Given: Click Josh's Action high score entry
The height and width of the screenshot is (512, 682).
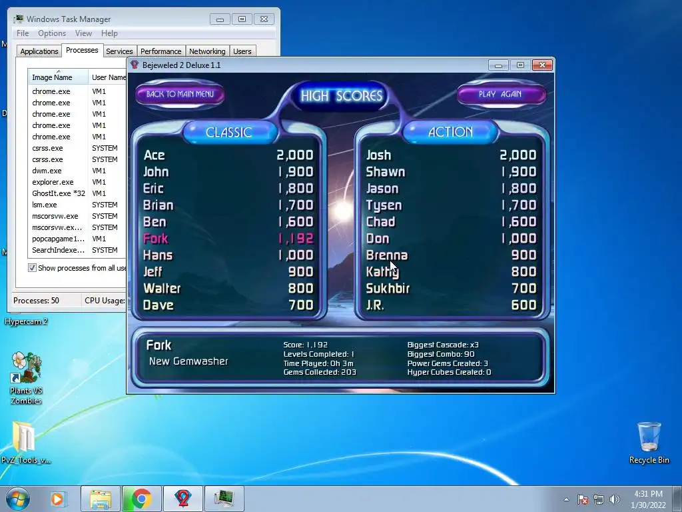Looking at the screenshot, I should [x=451, y=155].
